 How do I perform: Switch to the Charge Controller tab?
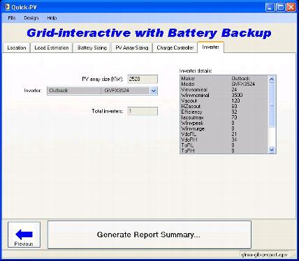(x=175, y=47)
